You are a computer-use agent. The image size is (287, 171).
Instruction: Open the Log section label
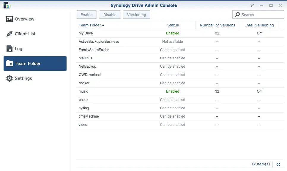tap(18, 49)
